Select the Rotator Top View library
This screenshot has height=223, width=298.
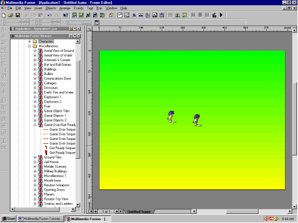[56, 199]
